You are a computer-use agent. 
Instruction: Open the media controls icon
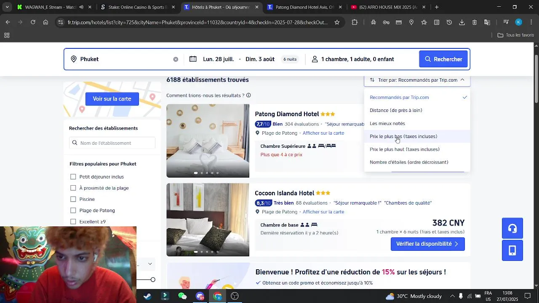[506, 22]
